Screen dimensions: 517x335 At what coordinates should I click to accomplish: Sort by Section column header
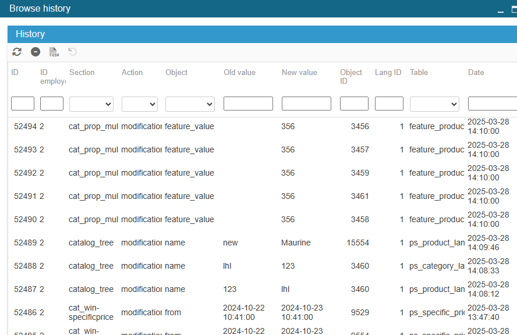pos(82,73)
